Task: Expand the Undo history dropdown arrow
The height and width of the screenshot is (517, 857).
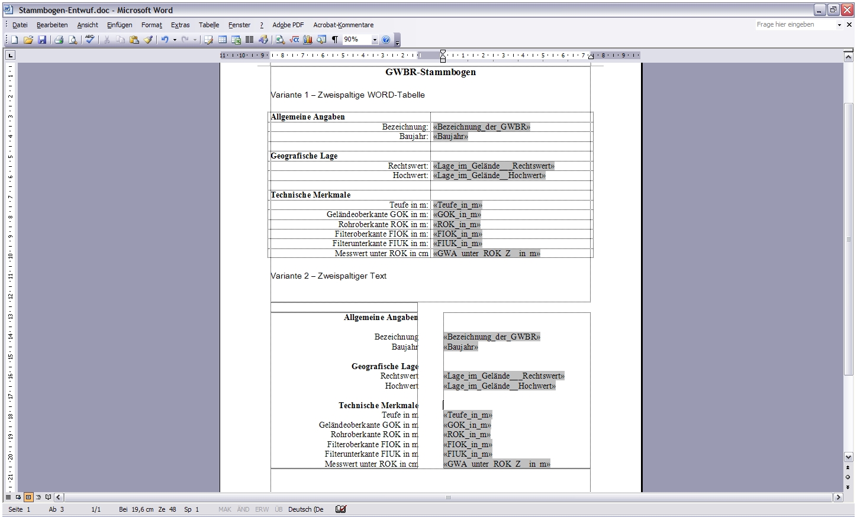Action: (x=175, y=40)
